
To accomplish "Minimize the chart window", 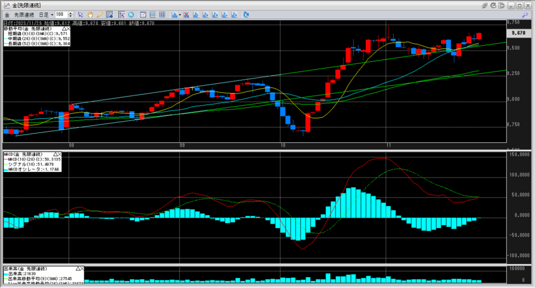I will point(511,5).
